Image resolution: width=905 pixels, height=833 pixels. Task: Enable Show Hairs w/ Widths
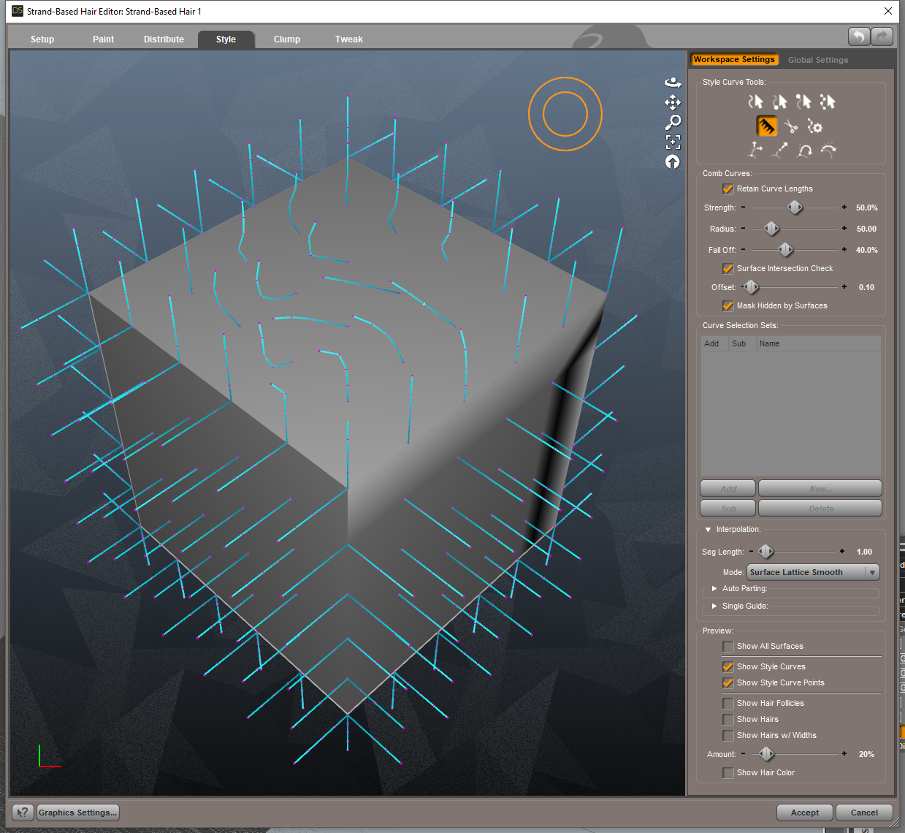coord(728,735)
